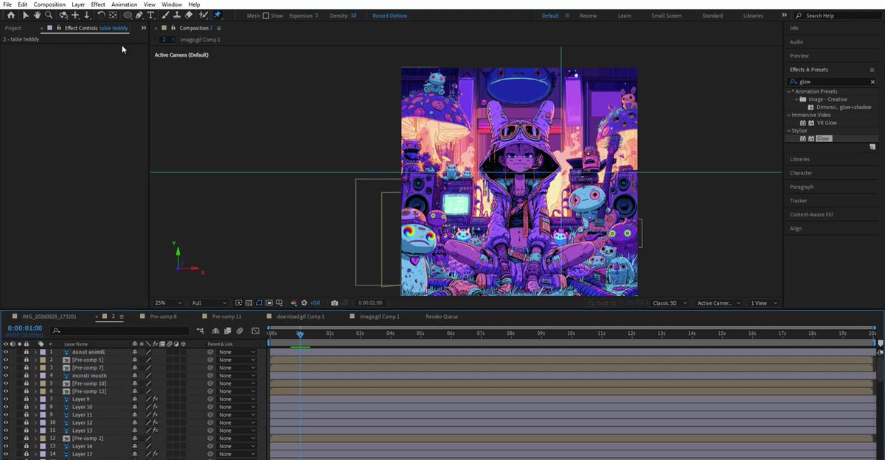Screen dimensions: 885x460
Task: Unlock the [Pre-comp 1] layer lock
Action: click(x=27, y=360)
